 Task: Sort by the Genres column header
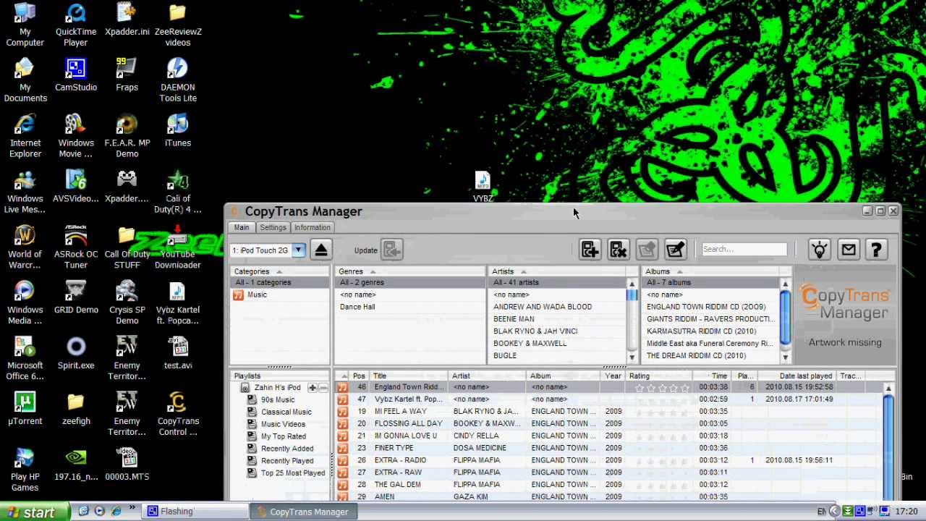[410, 271]
